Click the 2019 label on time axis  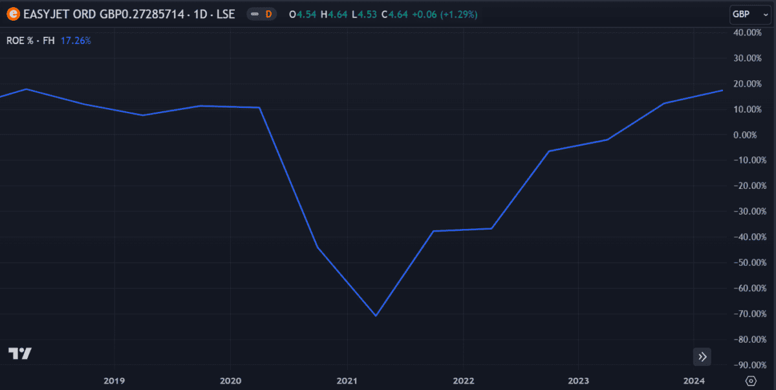coord(114,380)
